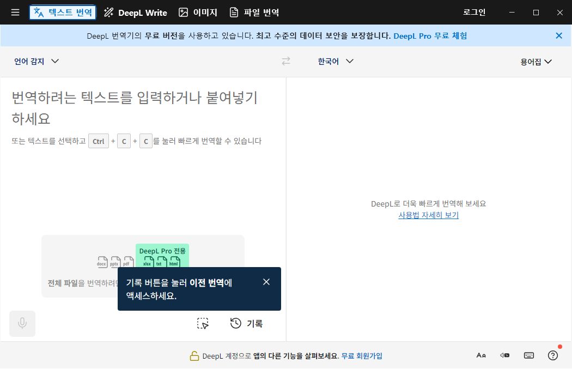Activate the screen capture selection icon
572x369 pixels.
[203, 323]
